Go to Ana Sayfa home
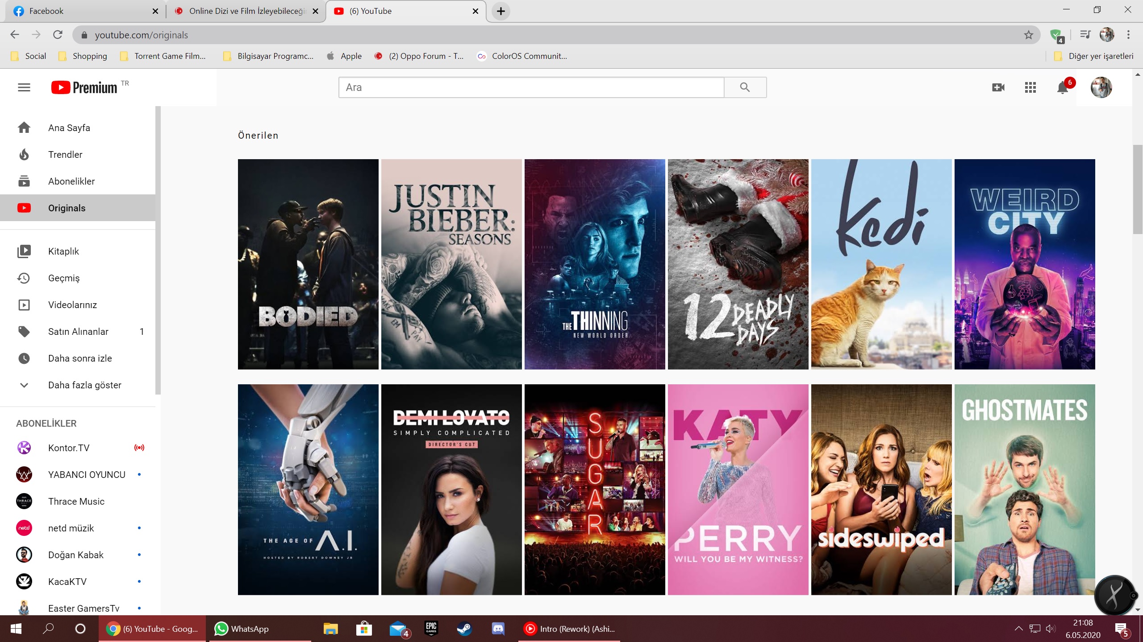The width and height of the screenshot is (1143, 642). pyautogui.click(x=78, y=128)
